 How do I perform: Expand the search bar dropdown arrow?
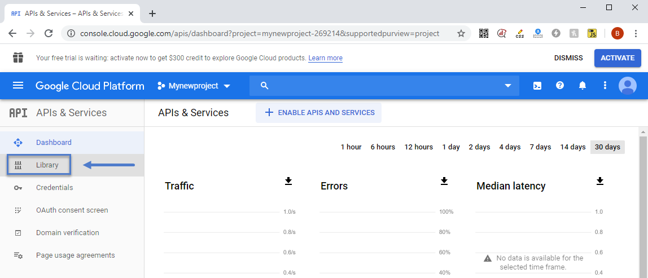point(509,86)
